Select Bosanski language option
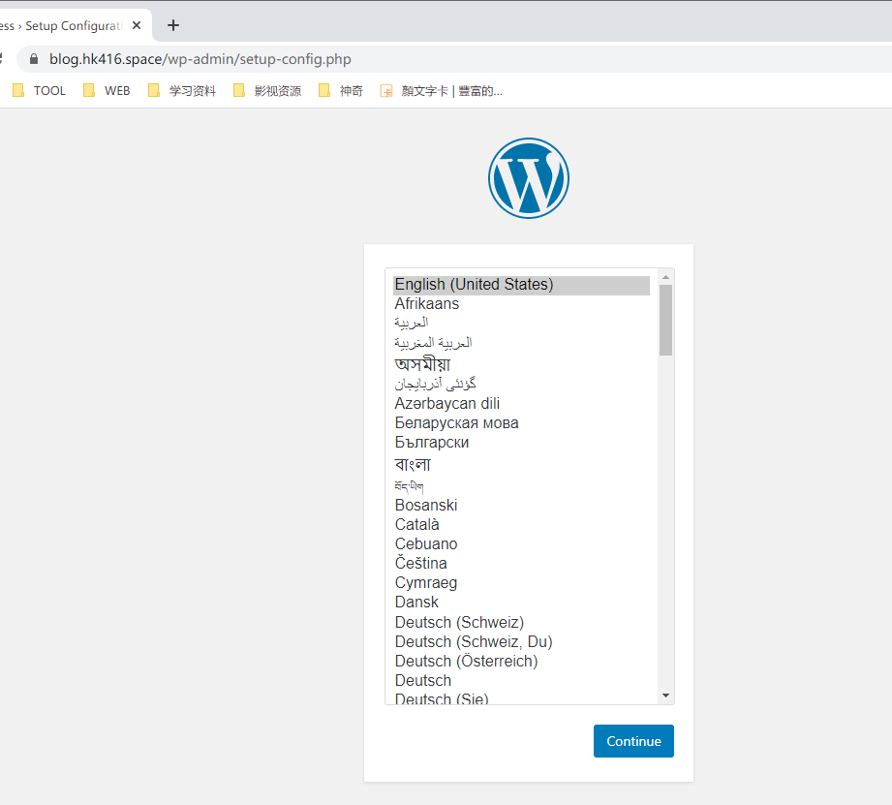This screenshot has height=805, width=892. pyautogui.click(x=521, y=506)
